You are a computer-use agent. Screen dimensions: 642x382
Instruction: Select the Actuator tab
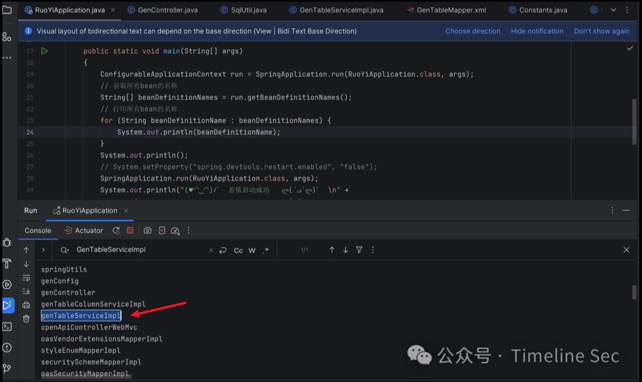[x=83, y=230]
